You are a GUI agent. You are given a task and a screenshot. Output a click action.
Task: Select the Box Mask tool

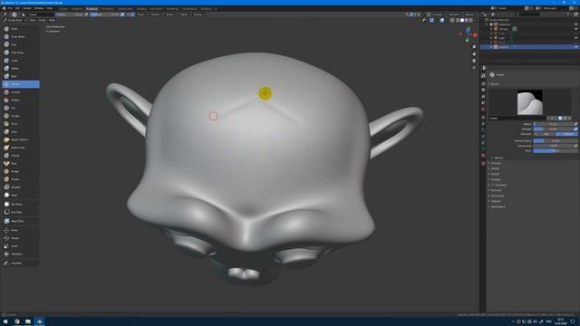(20, 204)
